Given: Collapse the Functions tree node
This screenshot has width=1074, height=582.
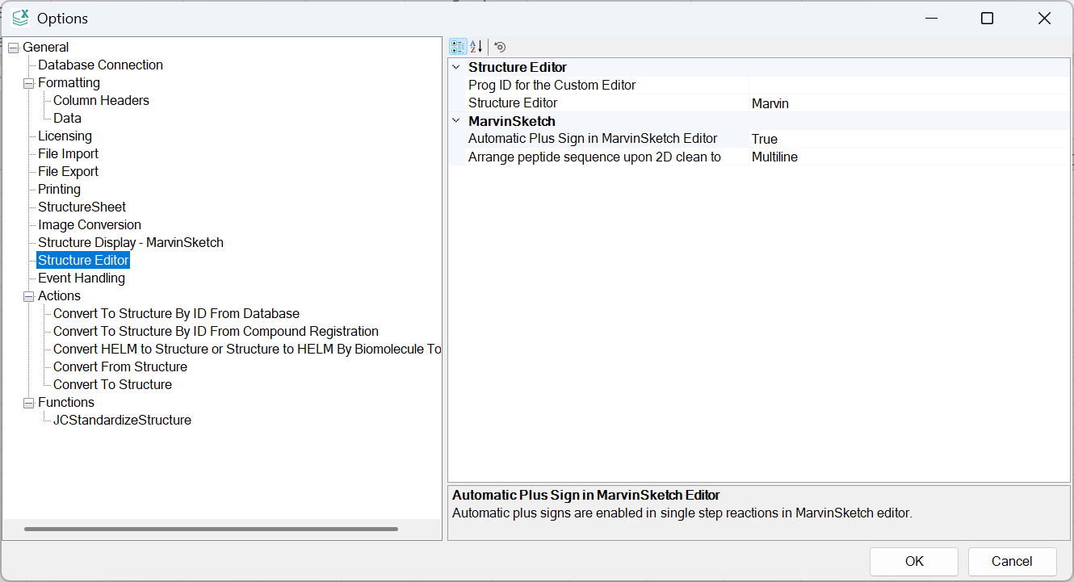Looking at the screenshot, I should pyautogui.click(x=28, y=403).
